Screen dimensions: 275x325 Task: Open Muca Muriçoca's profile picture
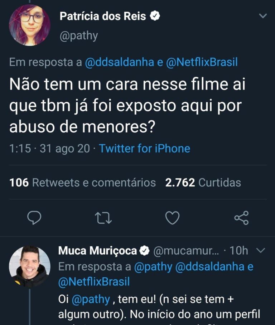[29, 266]
